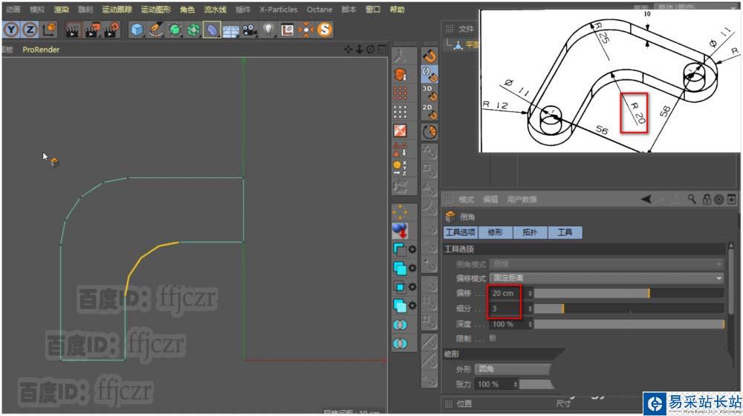Select the orange object-with-arrow mode icon
This screenshot has height=416, width=743.
point(400,75)
